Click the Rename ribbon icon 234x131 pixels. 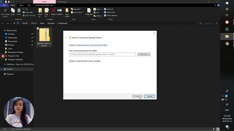point(59,12)
